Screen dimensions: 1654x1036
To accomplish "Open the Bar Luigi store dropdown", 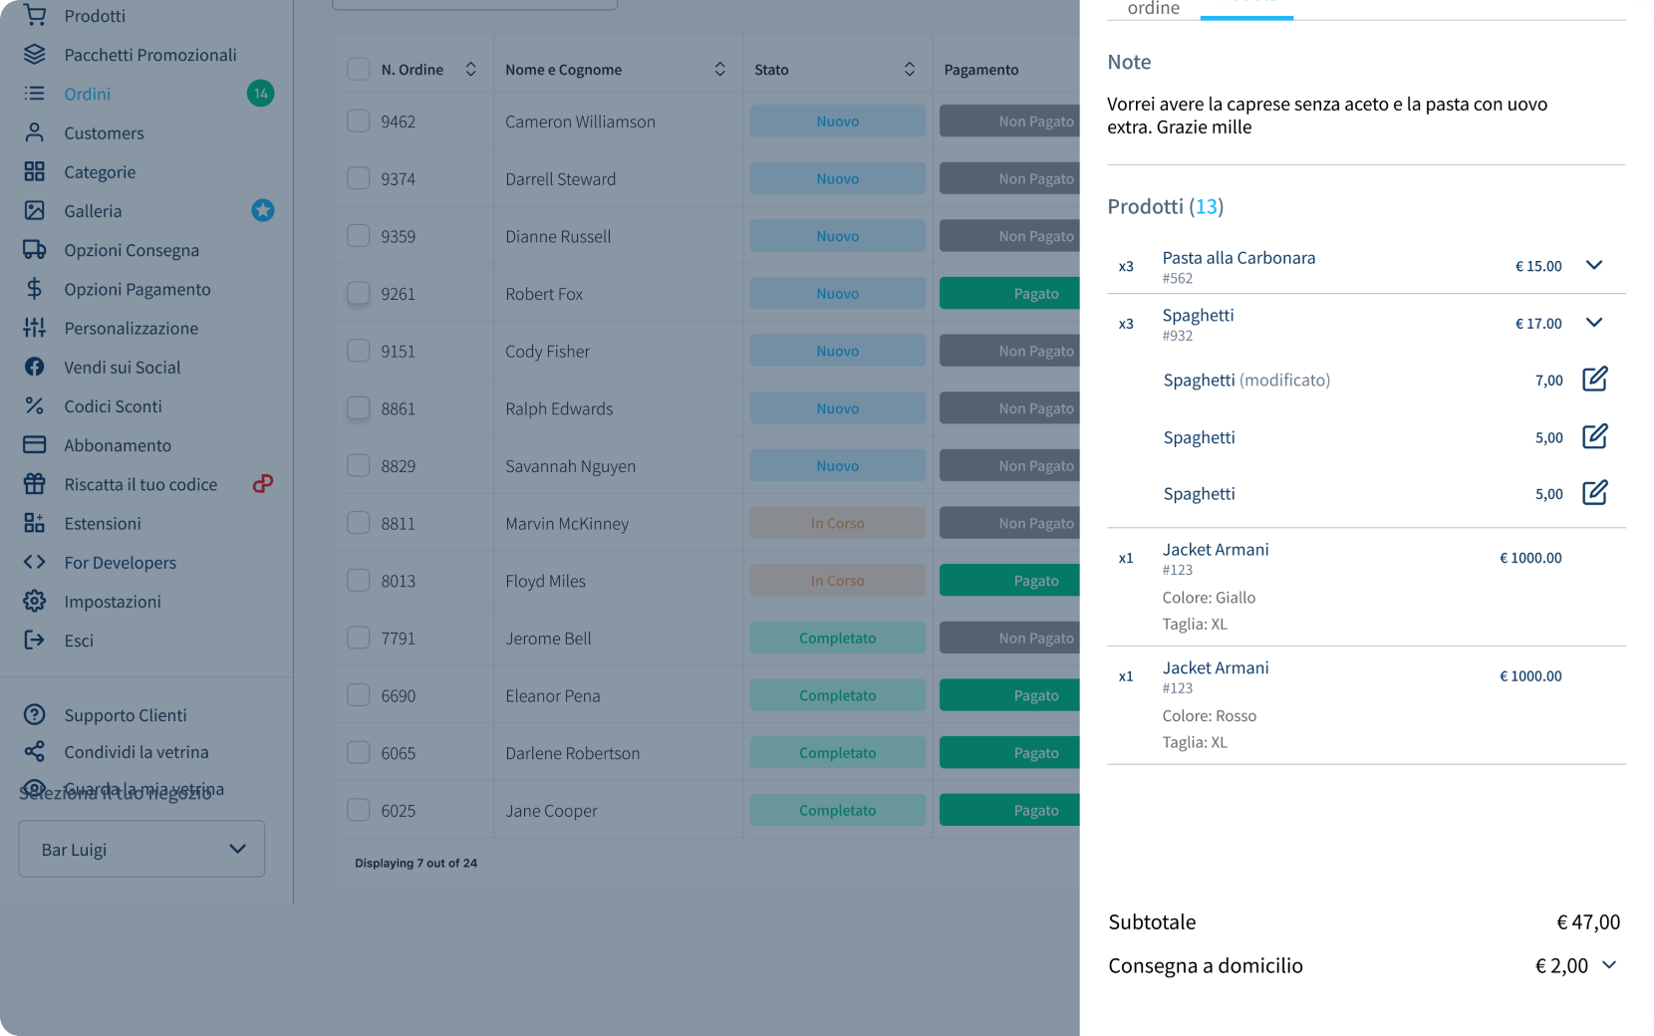I will point(141,849).
